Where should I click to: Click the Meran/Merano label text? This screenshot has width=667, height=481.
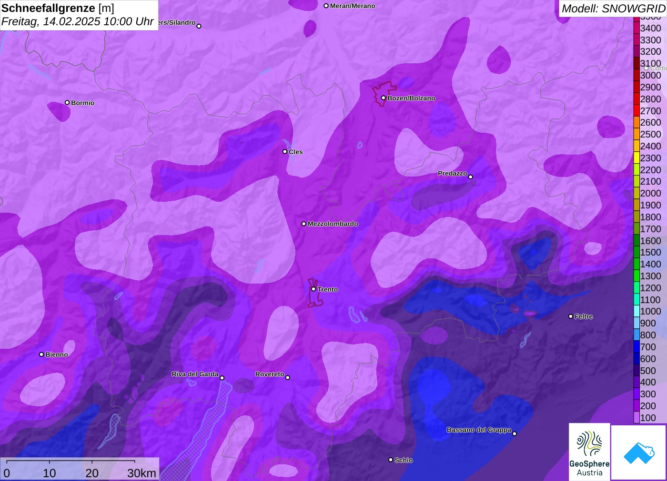point(353,6)
